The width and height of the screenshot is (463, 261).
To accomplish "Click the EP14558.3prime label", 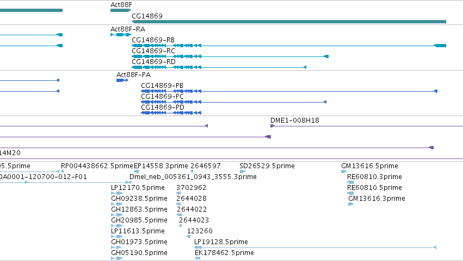I will pyautogui.click(x=161, y=166).
